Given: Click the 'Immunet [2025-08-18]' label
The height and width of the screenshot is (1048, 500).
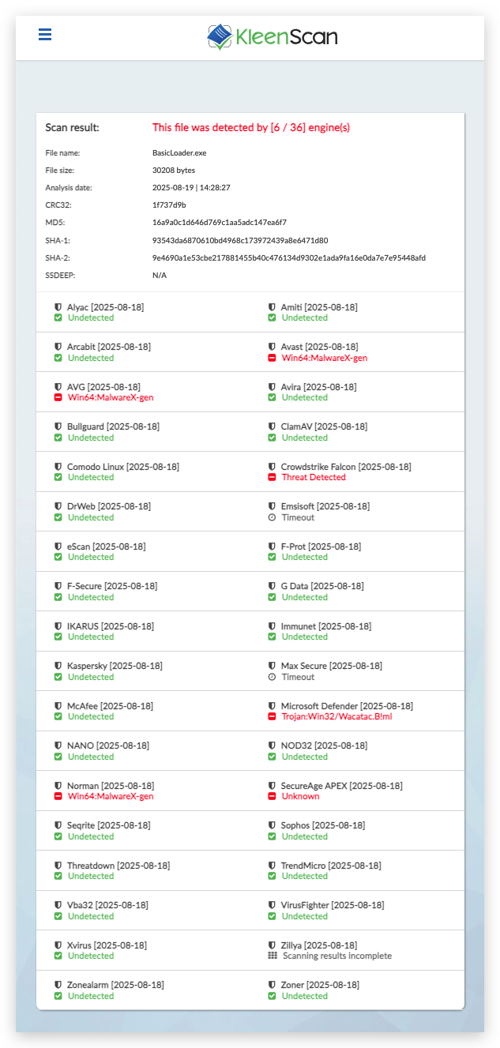Looking at the screenshot, I should tap(326, 626).
